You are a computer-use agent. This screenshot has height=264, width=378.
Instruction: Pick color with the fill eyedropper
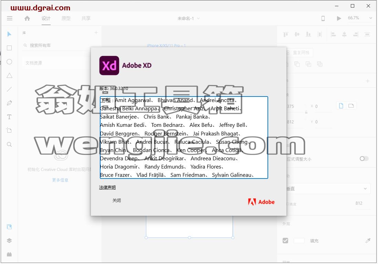click(x=368, y=241)
